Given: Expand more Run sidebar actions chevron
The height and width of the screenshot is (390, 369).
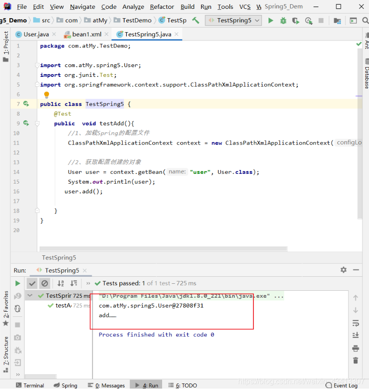Looking at the screenshot, I should tap(18, 374).
